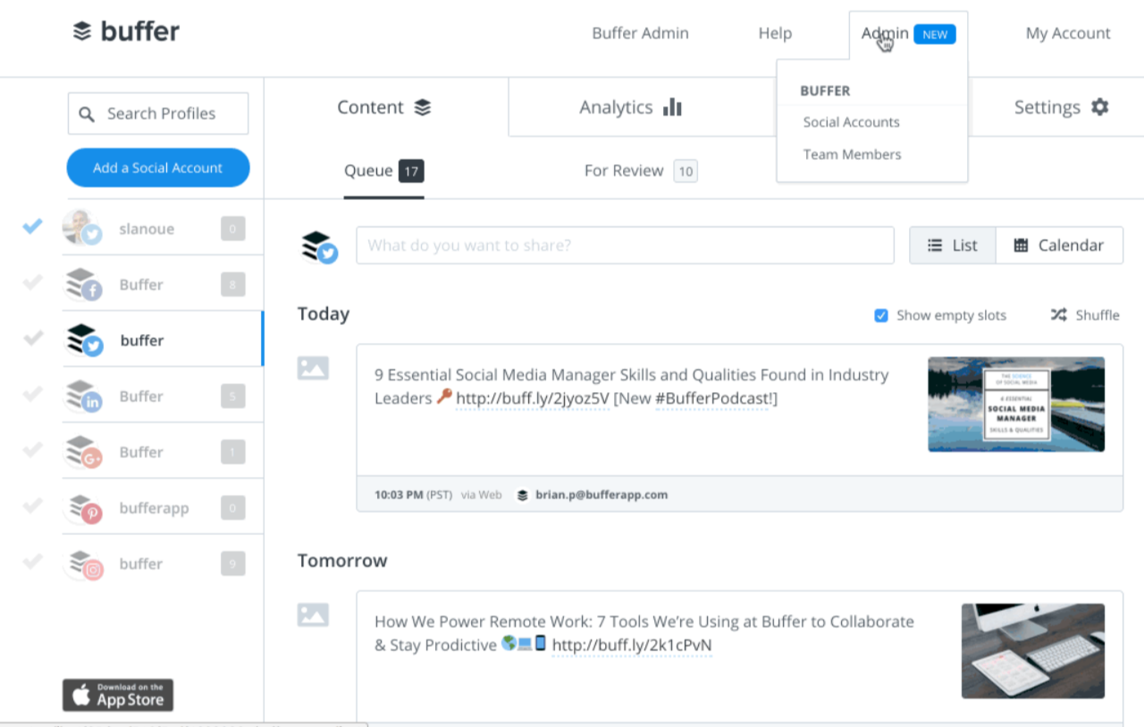
Task: Open the Download on the App Store badge
Action: click(118, 695)
